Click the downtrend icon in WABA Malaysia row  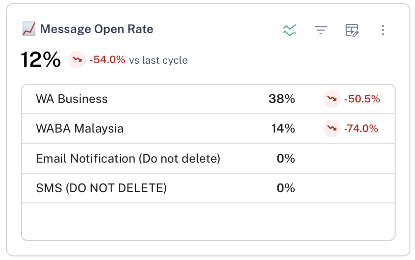click(x=331, y=128)
